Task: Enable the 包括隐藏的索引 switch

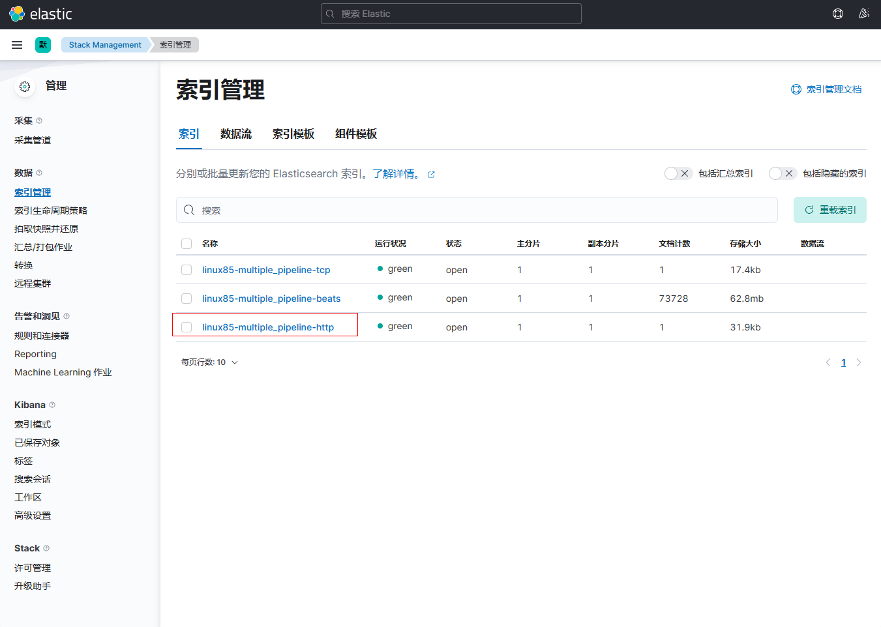Action: (x=782, y=173)
